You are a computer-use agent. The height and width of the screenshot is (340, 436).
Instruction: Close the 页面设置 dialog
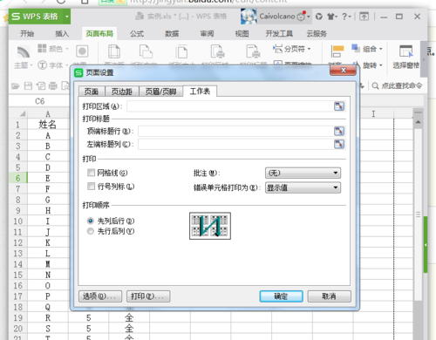343,70
